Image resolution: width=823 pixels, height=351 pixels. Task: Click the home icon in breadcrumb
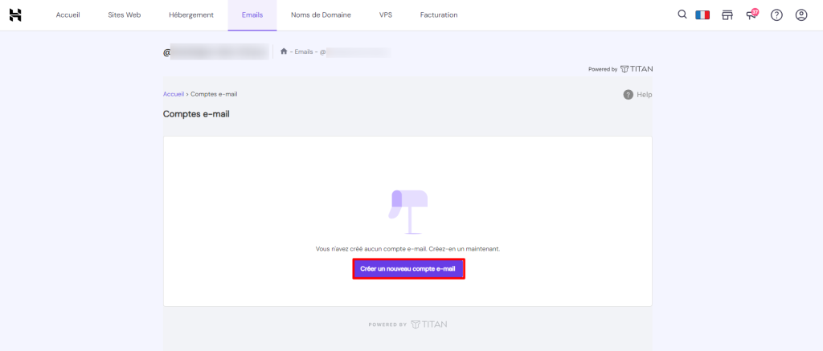coord(284,51)
